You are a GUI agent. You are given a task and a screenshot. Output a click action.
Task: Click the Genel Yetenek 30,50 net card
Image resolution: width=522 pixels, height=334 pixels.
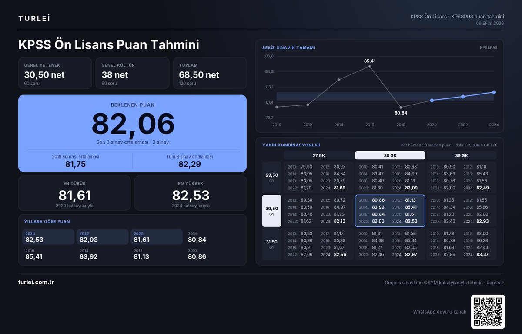click(55, 73)
